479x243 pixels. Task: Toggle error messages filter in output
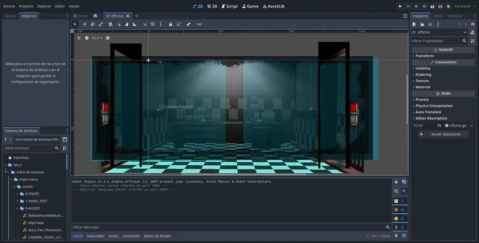tap(400, 210)
